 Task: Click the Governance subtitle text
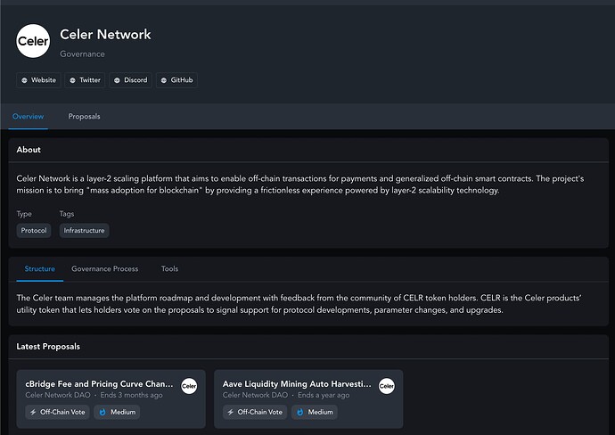[82, 54]
